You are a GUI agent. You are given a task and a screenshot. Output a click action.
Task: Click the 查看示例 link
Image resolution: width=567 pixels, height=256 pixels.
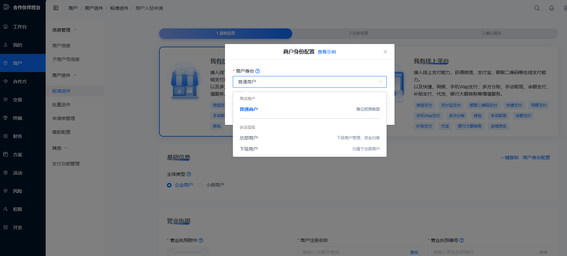327,52
